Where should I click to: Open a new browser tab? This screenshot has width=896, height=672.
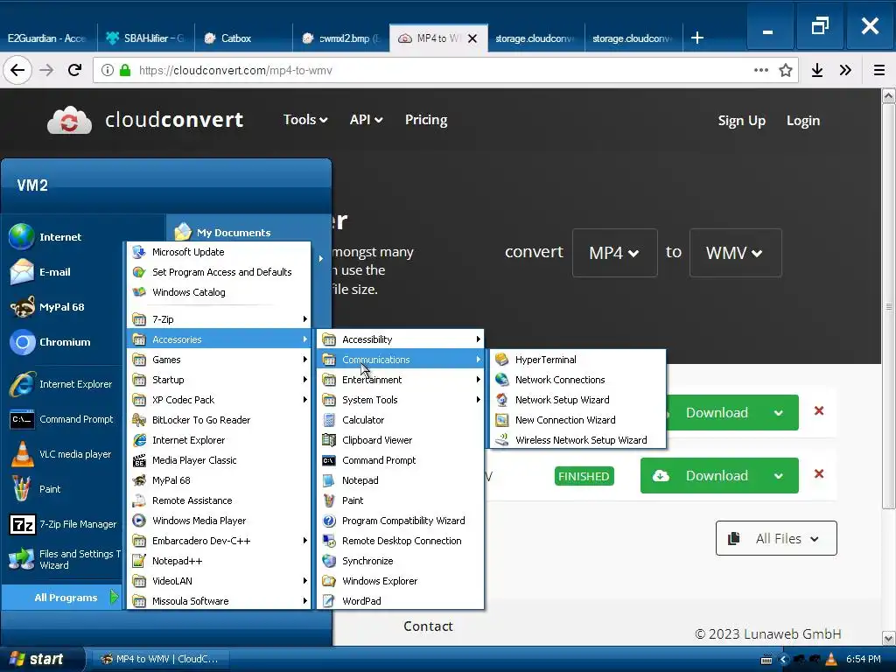(697, 38)
